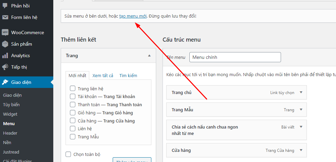Expand the Cửa hàng menu item arrow
This screenshot has height=162, width=336.
click(x=301, y=150)
